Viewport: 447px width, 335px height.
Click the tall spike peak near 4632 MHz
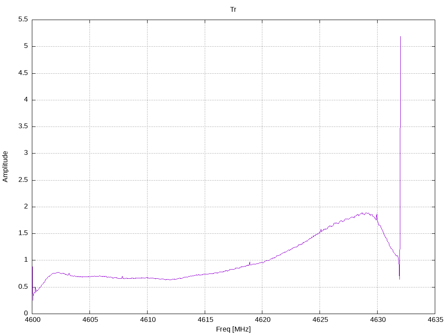click(400, 37)
